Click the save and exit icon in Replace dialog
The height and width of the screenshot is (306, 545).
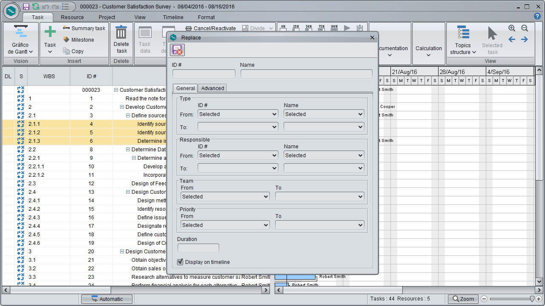point(177,50)
